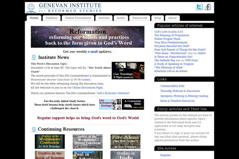Click globe icon beside Continuing Resources
This screenshot has height=159, width=239.
(34, 129)
